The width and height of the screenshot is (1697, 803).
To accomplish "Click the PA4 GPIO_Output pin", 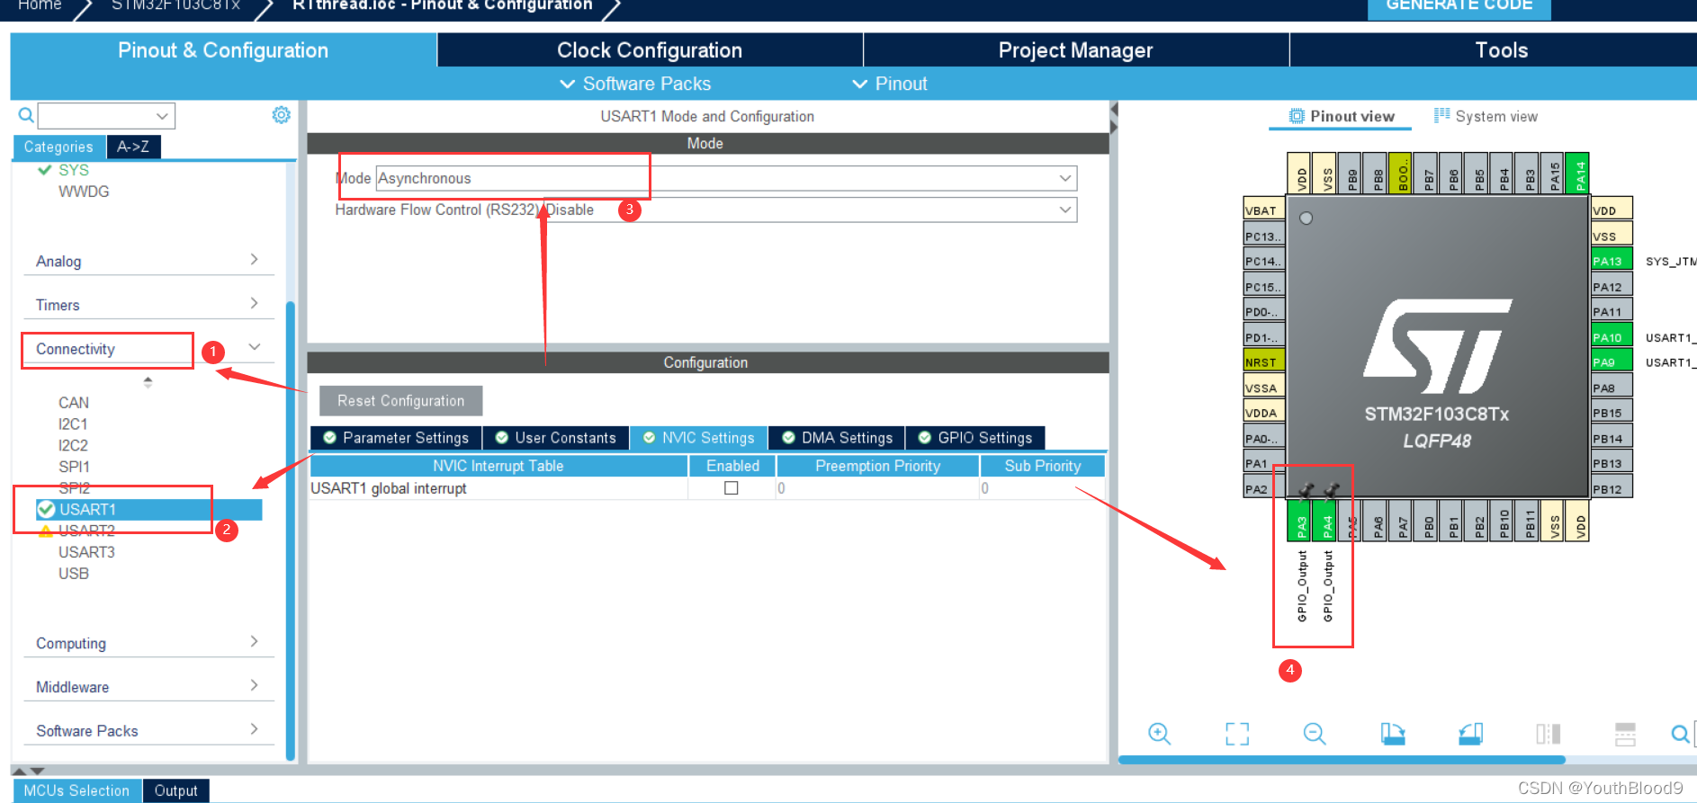I will 1326,522.
